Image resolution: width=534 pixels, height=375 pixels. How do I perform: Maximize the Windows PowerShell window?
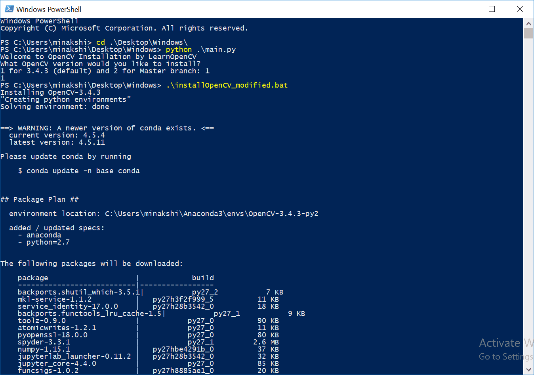click(x=492, y=9)
